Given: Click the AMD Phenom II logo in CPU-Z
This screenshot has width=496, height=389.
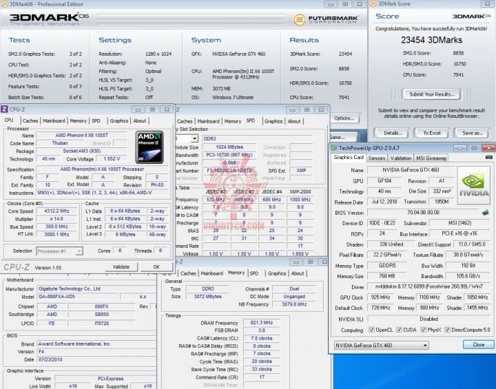Looking at the screenshot, I should pyautogui.click(x=149, y=147).
